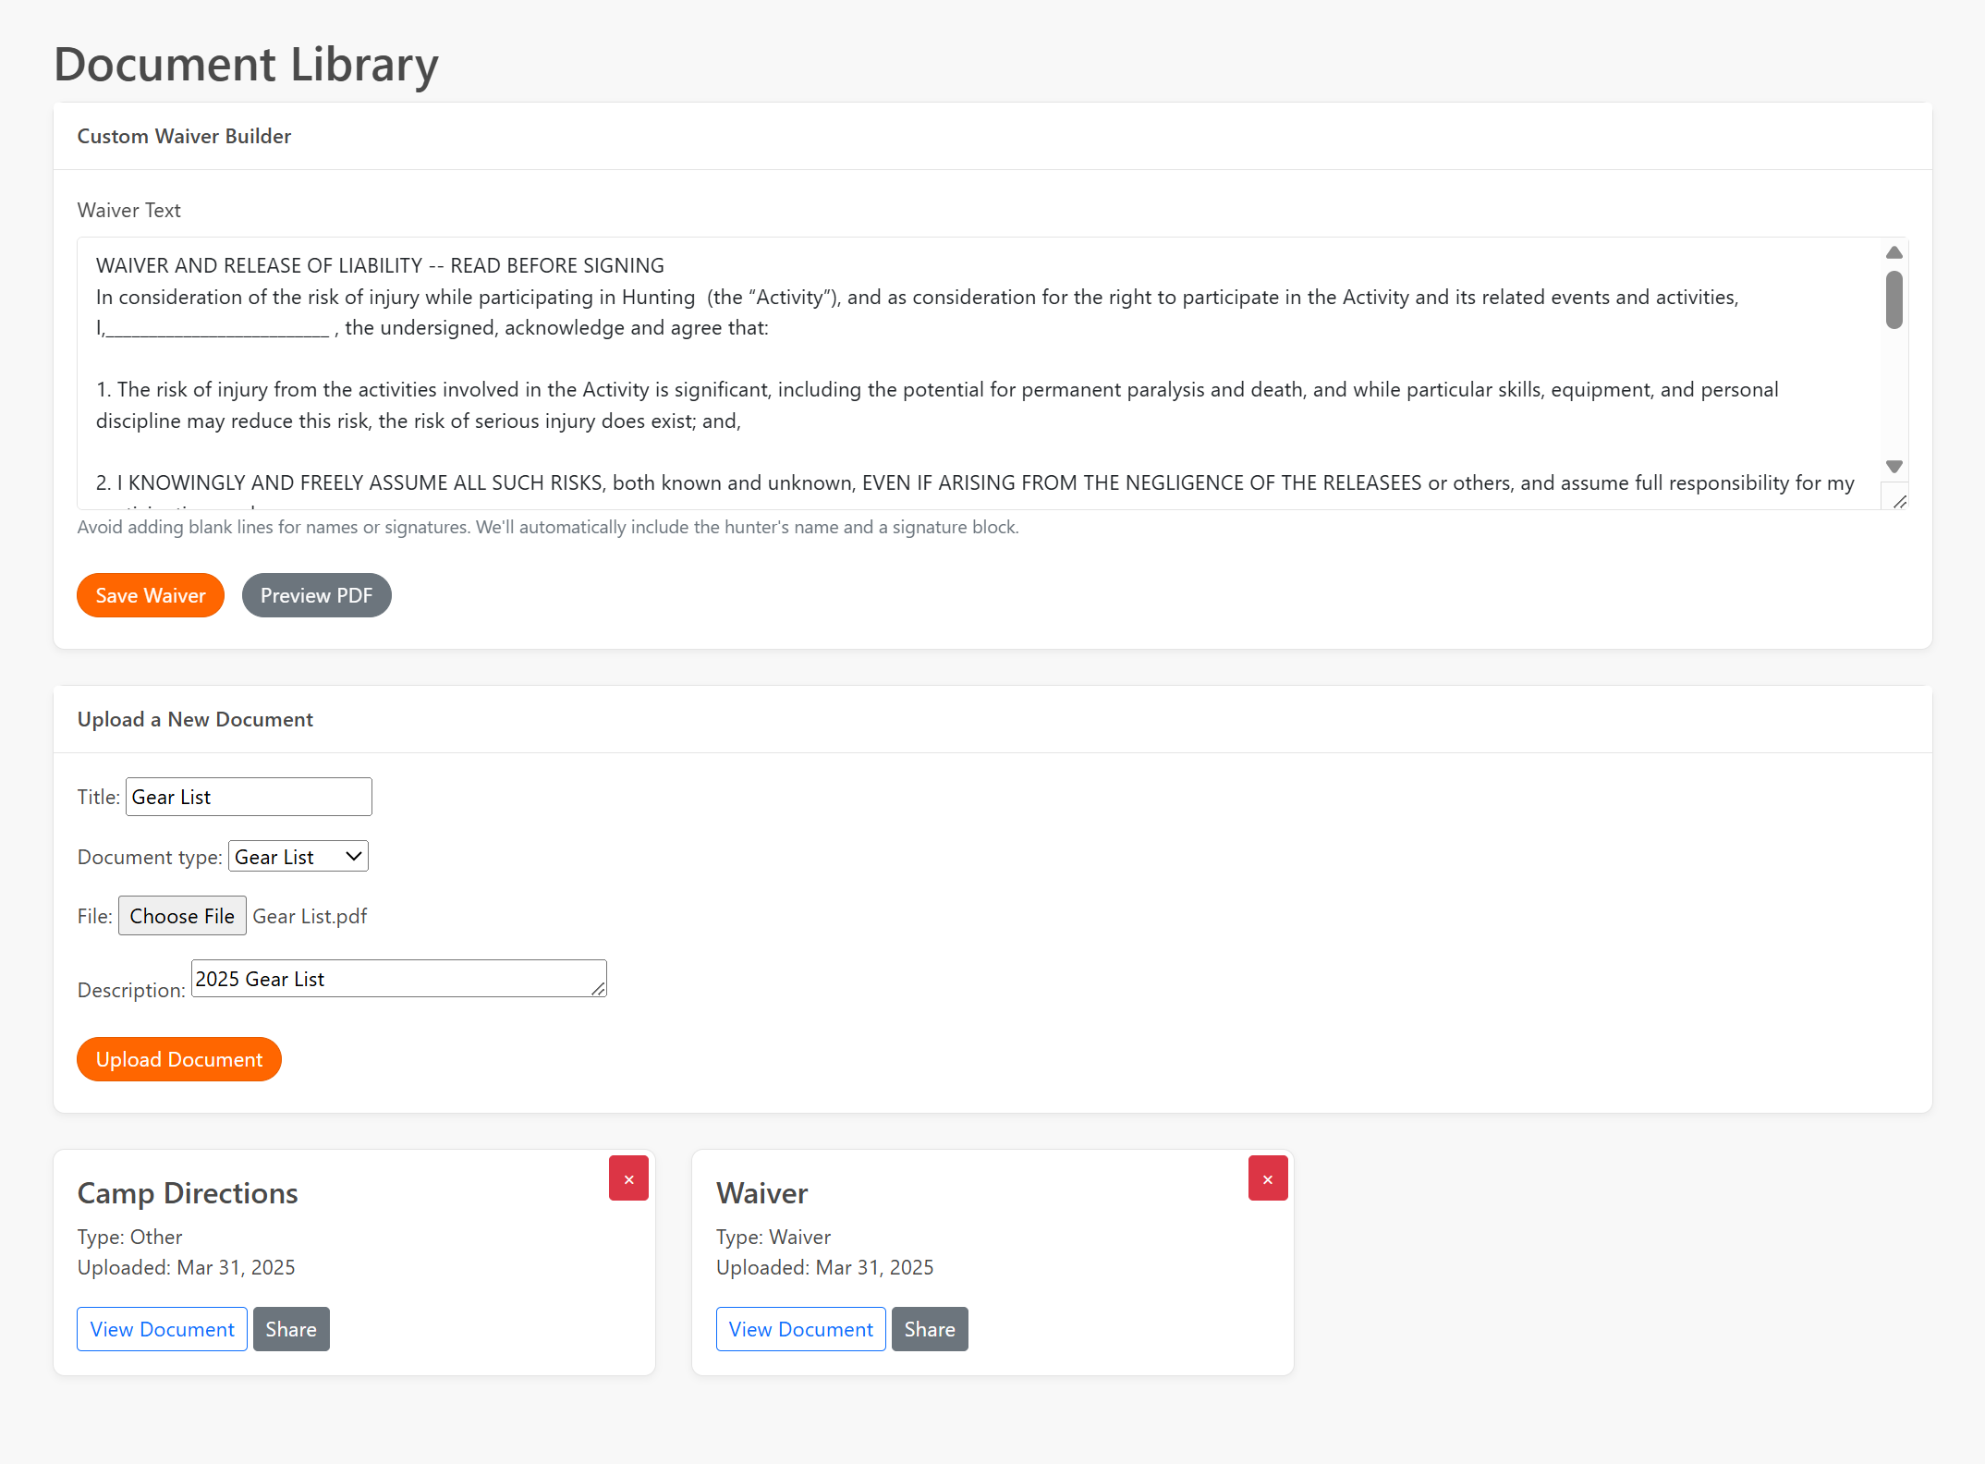Edit the Title input field
Image resolution: width=1985 pixels, height=1464 pixels.
(248, 796)
